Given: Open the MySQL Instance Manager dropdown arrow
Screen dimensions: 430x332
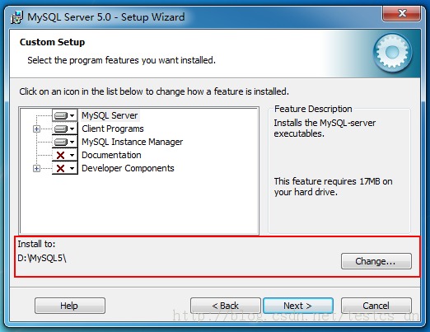Looking at the screenshot, I should click(72, 142).
